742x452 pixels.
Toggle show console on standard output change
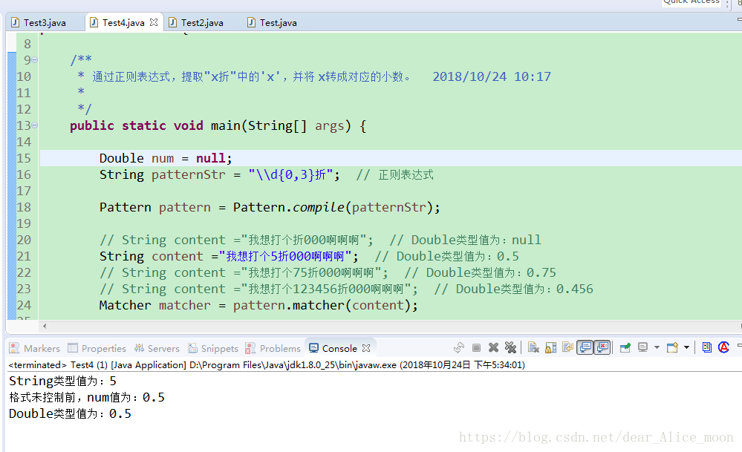pos(585,347)
